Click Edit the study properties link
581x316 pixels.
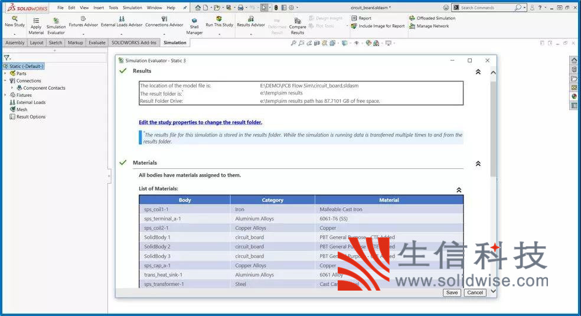(201, 122)
